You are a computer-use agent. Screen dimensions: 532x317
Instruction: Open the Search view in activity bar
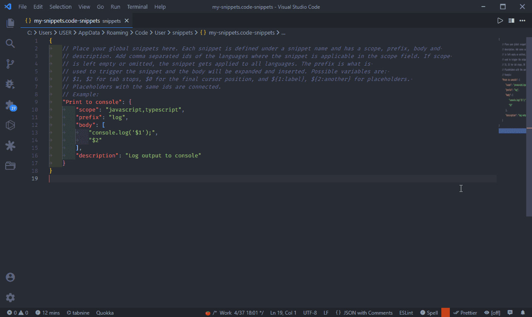[10, 43]
